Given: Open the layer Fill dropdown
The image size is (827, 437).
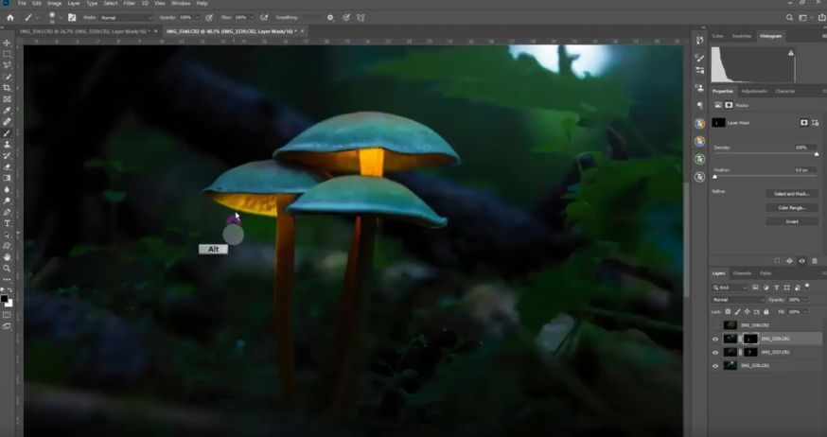Looking at the screenshot, I should click(x=806, y=312).
